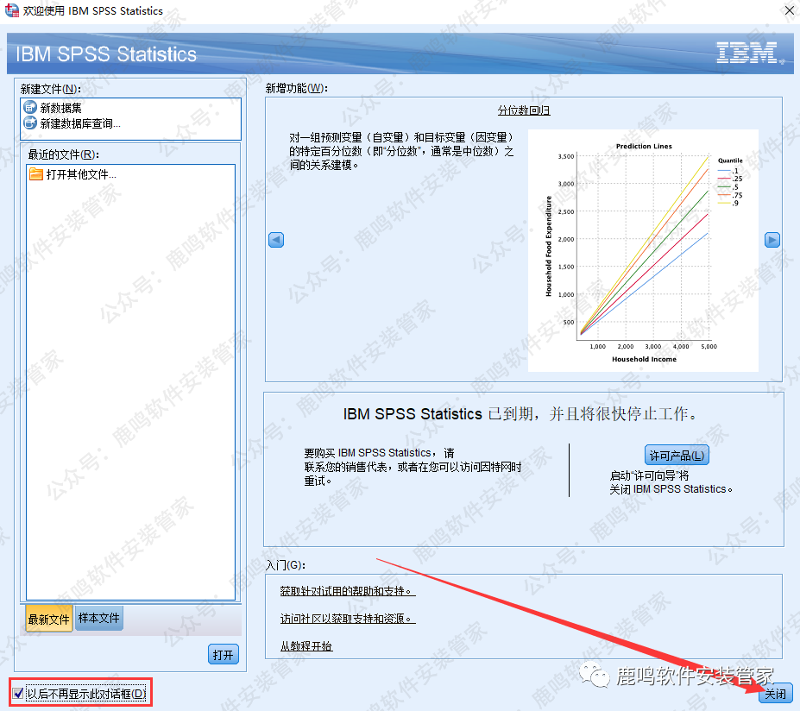Image resolution: width=800 pixels, height=711 pixels.
Task: Click the 从教程开始 link
Action: pos(306,646)
